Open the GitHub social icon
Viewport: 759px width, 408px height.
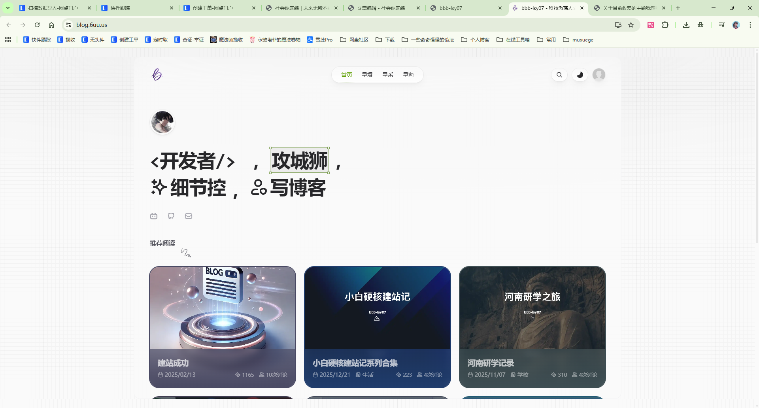171,216
